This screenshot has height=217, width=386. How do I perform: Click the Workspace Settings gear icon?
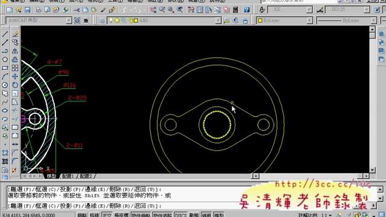click(77, 20)
